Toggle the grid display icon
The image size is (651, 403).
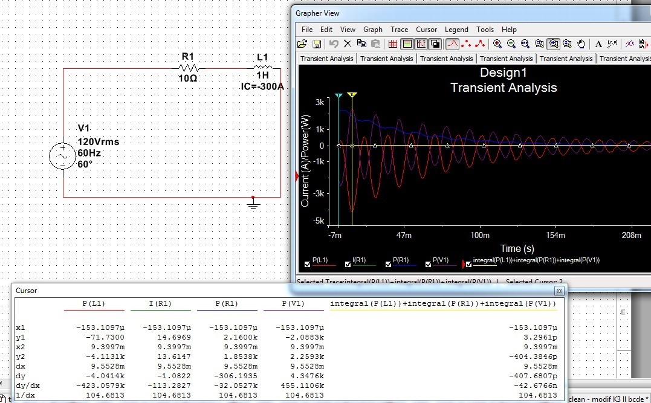coord(393,44)
